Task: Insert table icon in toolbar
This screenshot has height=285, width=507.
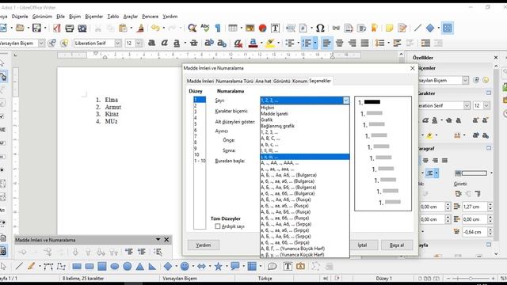Action: 232,28
